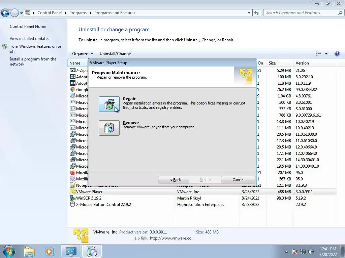Click the volume speaker tray icon
Image resolution: width=345 pixels, height=258 pixels.
pos(311,252)
